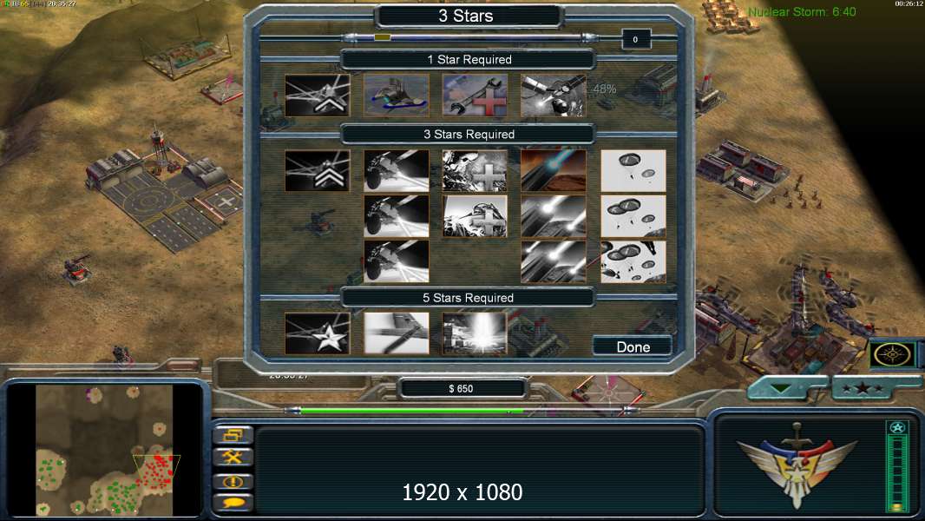Open the generals stars promotion button
The width and height of the screenshot is (925, 521).
click(862, 388)
